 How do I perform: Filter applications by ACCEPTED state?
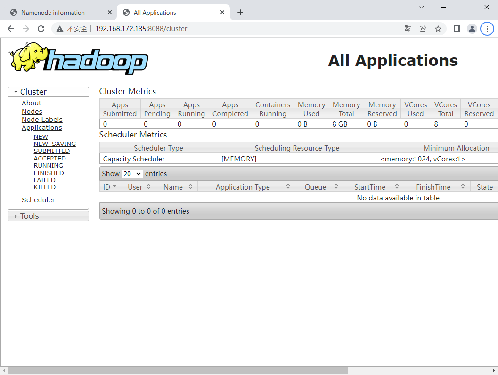[49, 158]
